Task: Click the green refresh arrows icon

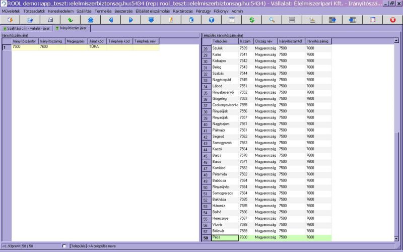Action: pos(251,20)
